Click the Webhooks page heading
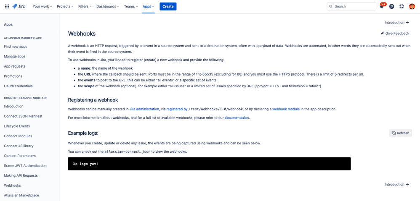 pos(82,34)
